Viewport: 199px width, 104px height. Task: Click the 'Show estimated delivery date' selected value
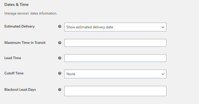90,27
